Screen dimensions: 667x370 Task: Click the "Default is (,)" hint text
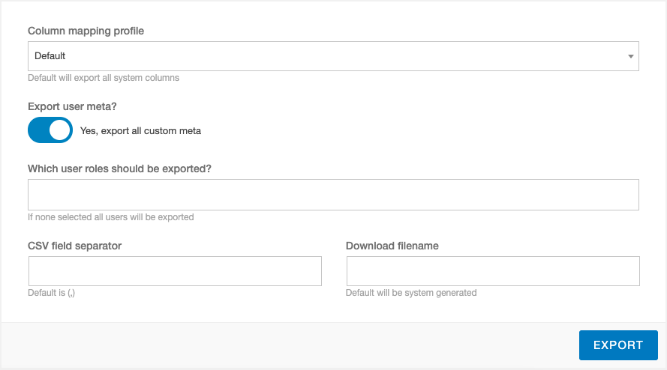(x=52, y=293)
